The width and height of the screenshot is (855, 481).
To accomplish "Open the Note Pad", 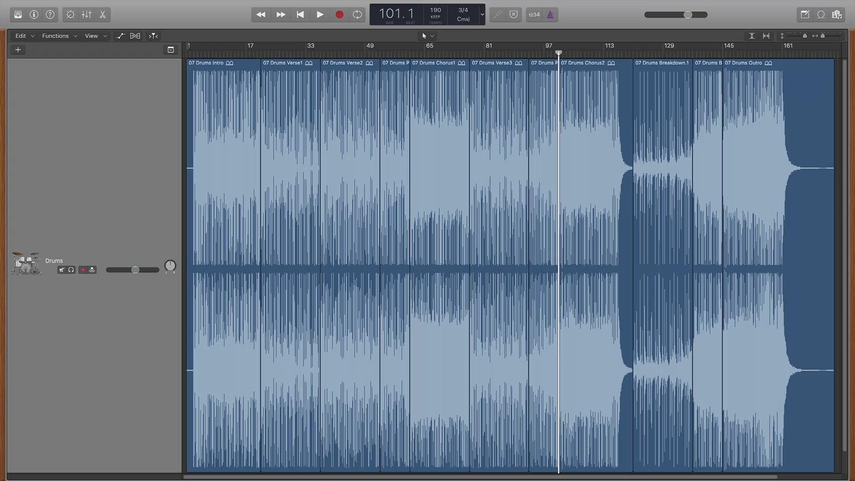I will (x=805, y=15).
